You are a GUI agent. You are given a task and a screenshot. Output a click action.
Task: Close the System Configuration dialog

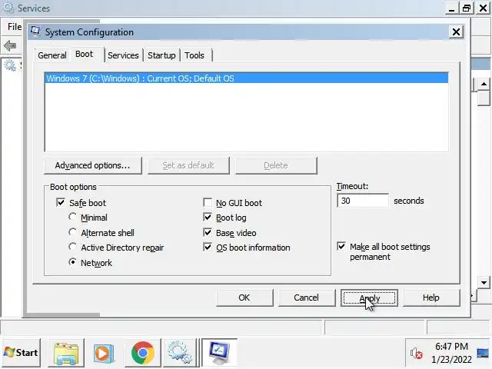pyautogui.click(x=456, y=32)
